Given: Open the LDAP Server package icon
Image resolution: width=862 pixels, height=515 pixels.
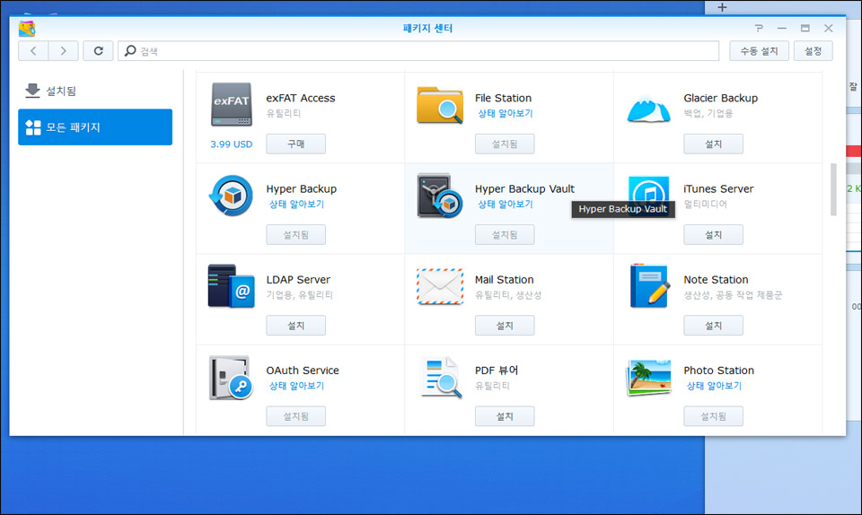Looking at the screenshot, I should click(232, 286).
